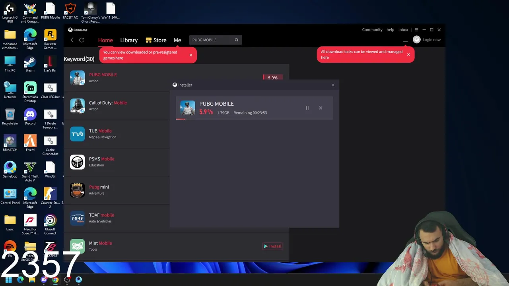Open the GameLoop hamburger menu
Screen dimensions: 509x286
417,30
